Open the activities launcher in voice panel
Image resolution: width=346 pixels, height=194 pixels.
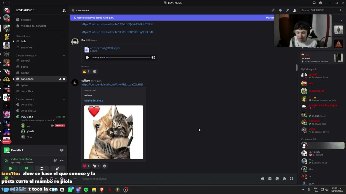[42, 168]
